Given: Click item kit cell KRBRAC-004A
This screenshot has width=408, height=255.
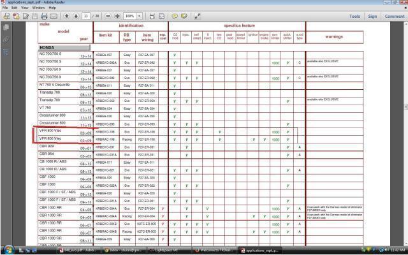Looking at the screenshot, I should tap(106, 217).
